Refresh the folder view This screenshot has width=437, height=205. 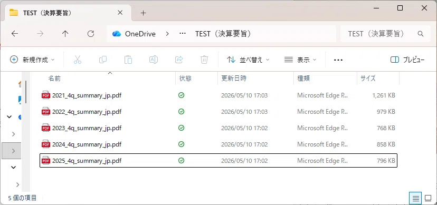91,34
